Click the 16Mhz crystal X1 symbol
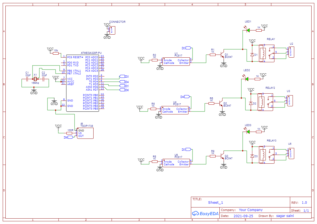The height and width of the screenshot is (224, 317). [35, 78]
